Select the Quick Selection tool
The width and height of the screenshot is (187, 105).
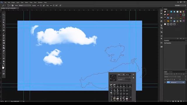(4, 22)
